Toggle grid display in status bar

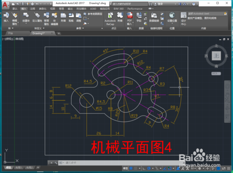pyautogui.click(x=131, y=168)
